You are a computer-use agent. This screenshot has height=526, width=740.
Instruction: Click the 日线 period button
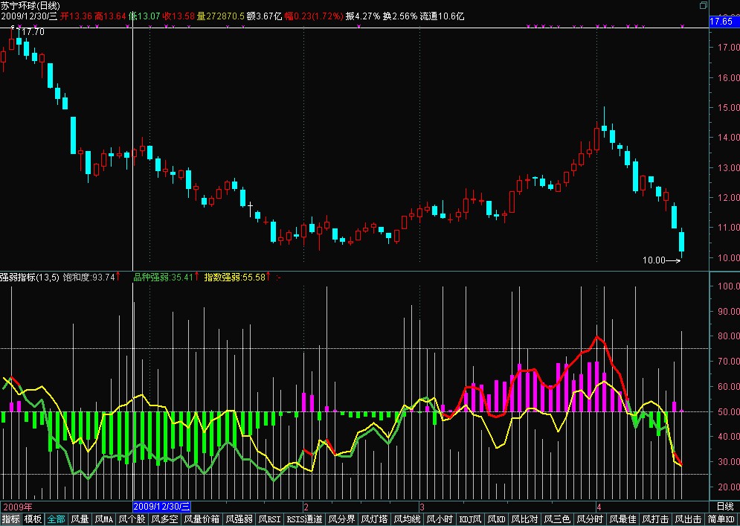point(725,507)
